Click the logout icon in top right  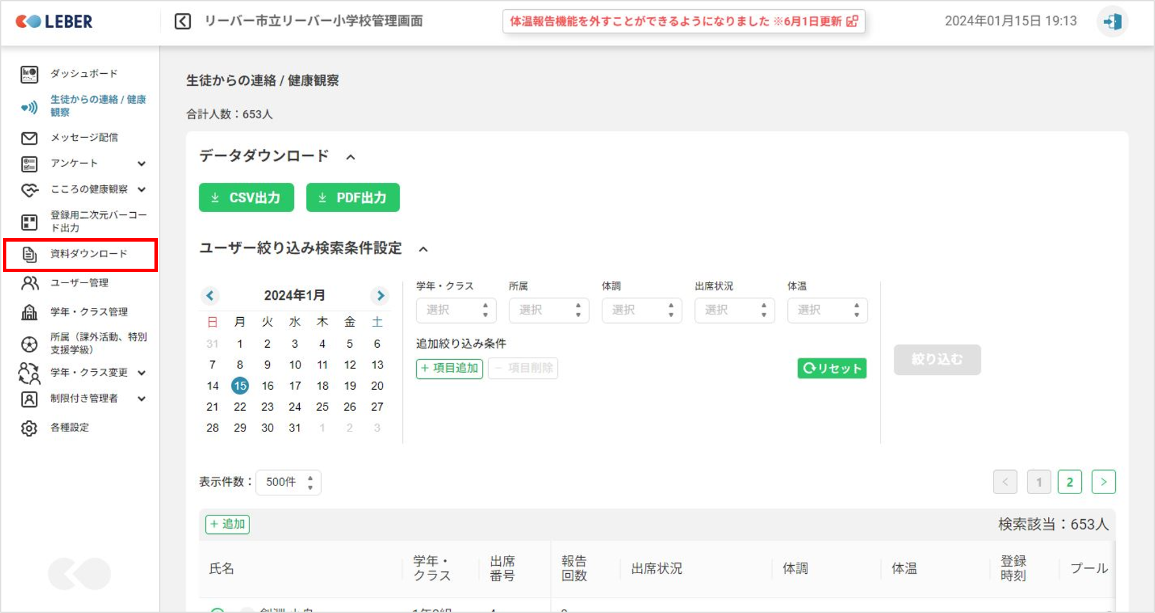1112,22
